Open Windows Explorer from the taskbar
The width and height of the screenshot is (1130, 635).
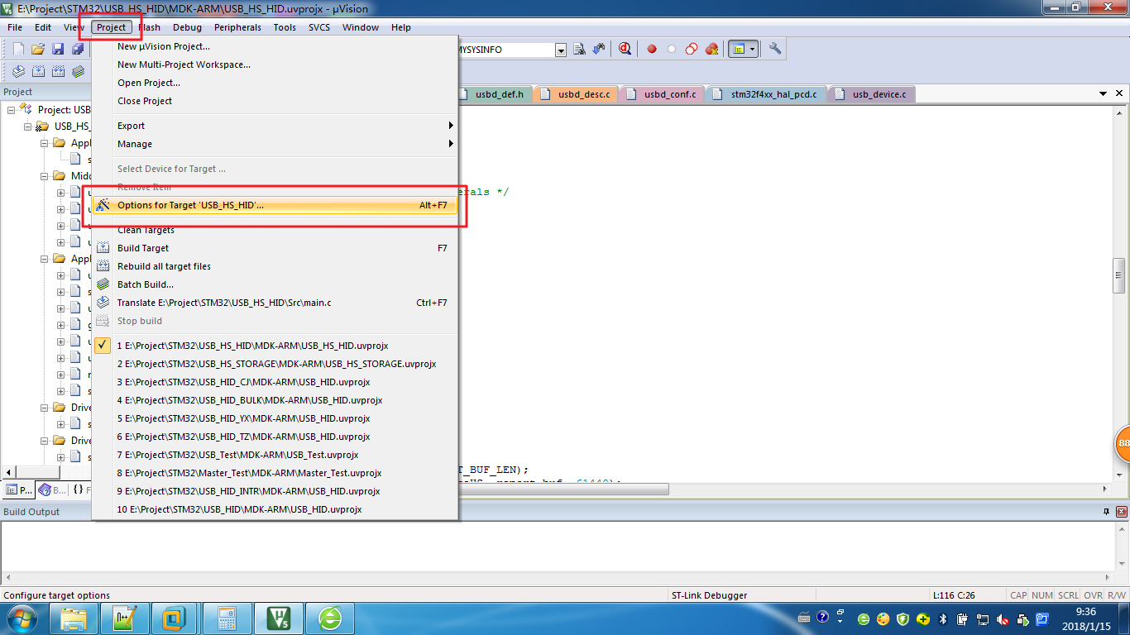[74, 618]
